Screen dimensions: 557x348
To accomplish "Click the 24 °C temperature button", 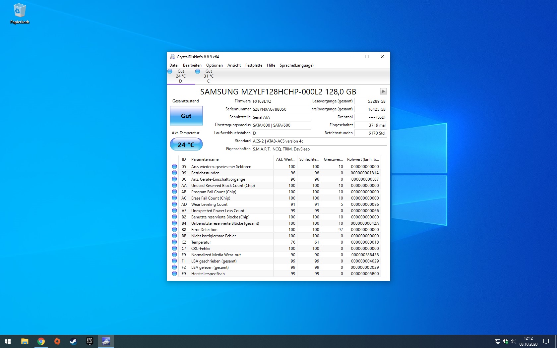I will coord(186,145).
